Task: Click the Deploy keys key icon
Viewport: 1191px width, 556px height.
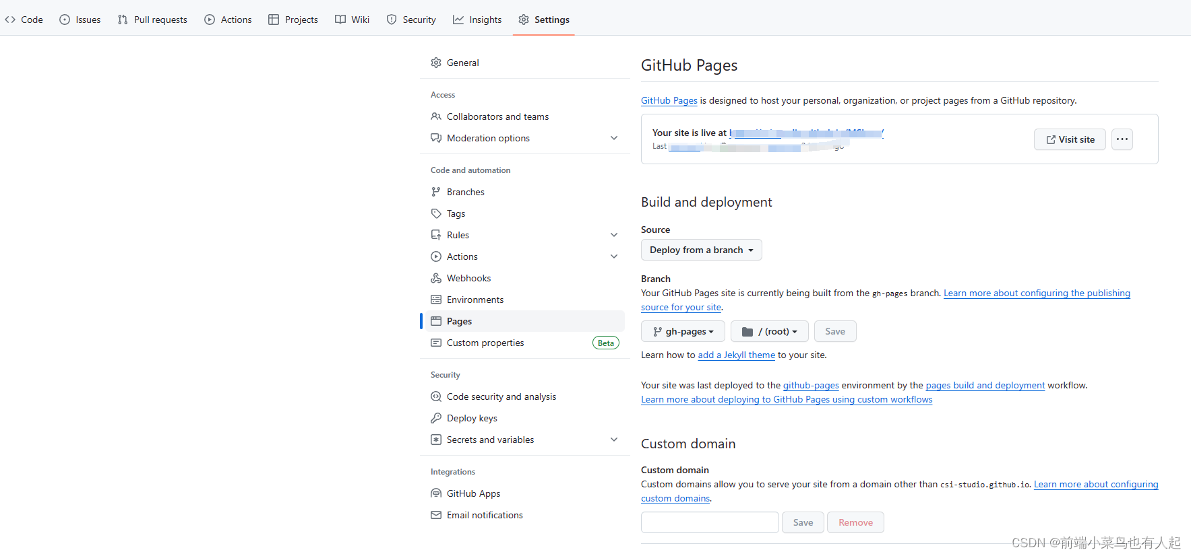Action: (436, 418)
